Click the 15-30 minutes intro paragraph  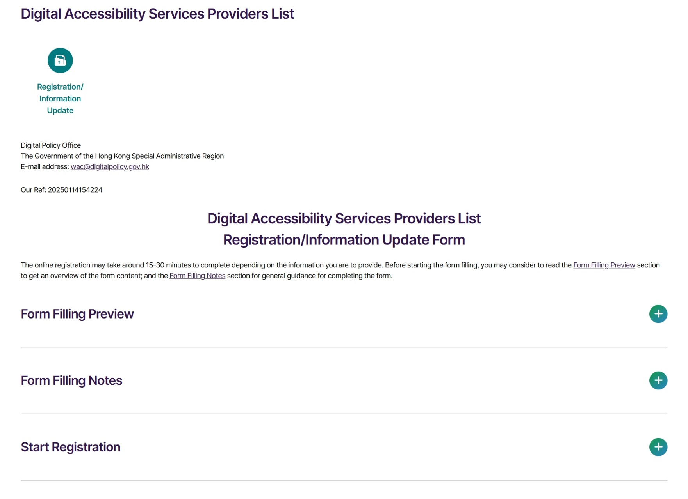tap(340, 271)
